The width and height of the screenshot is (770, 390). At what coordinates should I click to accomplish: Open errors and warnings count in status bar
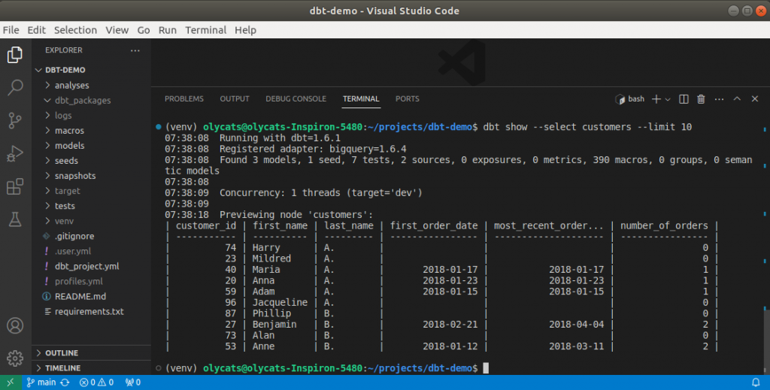(96, 382)
